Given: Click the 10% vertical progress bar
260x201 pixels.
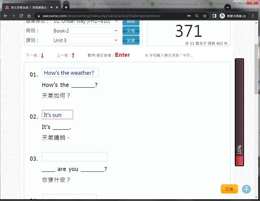Looking at the screenshot, I should pos(239,112).
